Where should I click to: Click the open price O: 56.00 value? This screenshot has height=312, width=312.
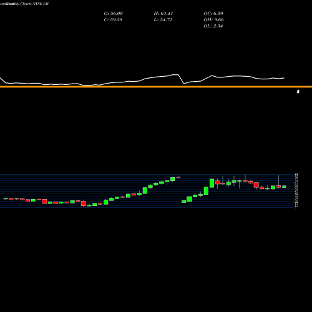114,14
